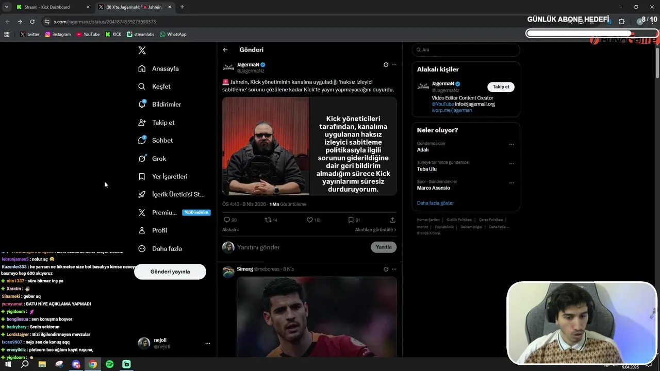The width and height of the screenshot is (660, 371).
Task: Open Yer İşaretleri bookmarks
Action: [x=162, y=177]
